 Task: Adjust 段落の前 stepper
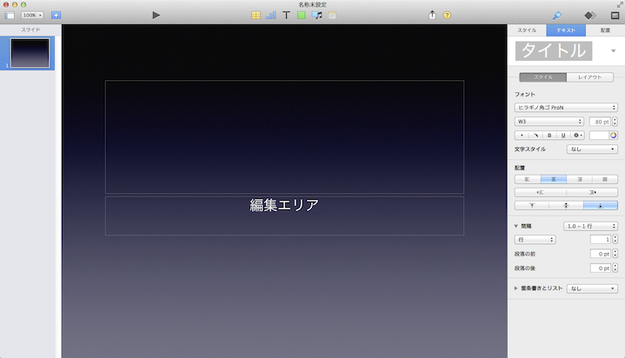(615, 254)
